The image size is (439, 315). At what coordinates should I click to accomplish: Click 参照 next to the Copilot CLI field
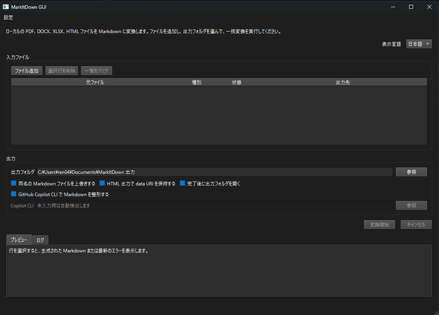point(411,205)
